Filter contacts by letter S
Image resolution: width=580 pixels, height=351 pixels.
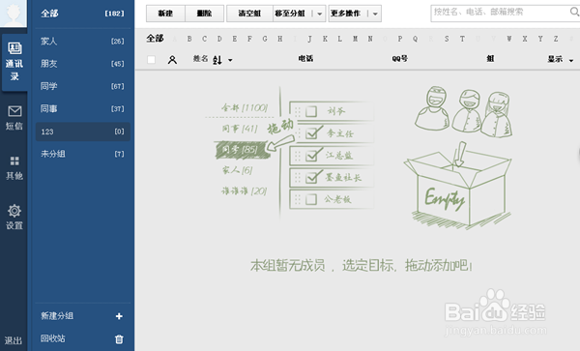click(x=447, y=39)
